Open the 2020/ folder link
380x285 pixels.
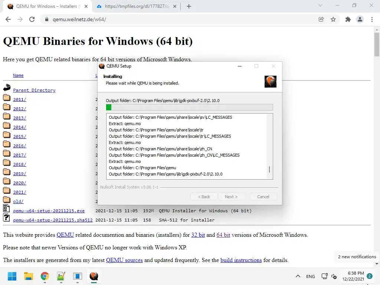click(20, 183)
